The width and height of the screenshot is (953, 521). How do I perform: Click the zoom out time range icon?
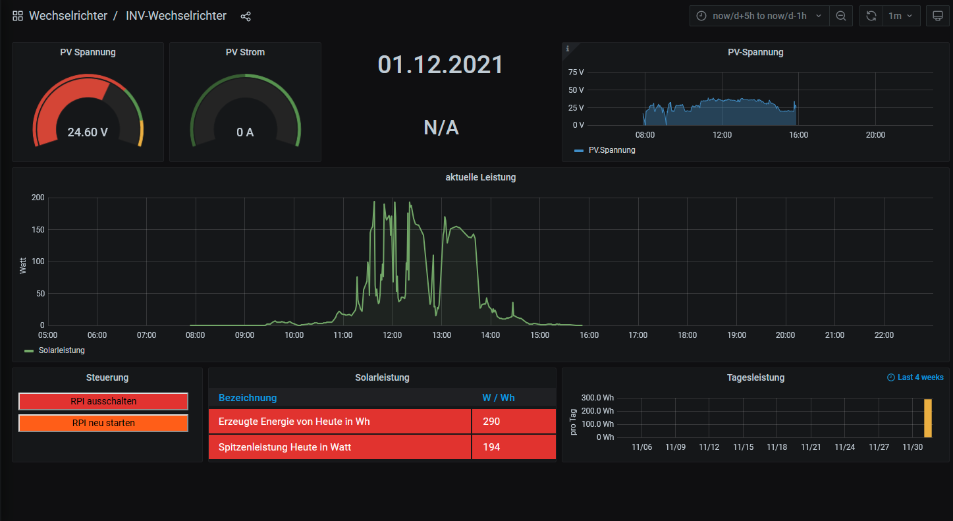coord(841,16)
